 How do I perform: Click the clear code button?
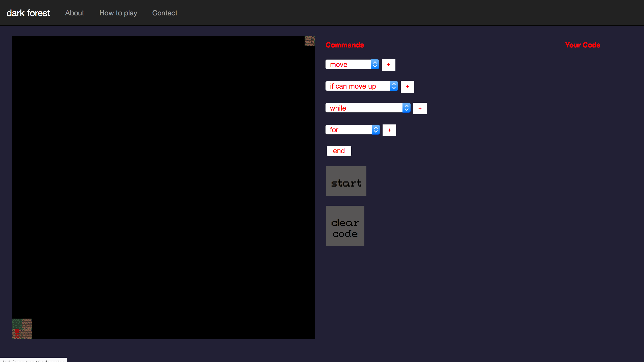click(345, 226)
